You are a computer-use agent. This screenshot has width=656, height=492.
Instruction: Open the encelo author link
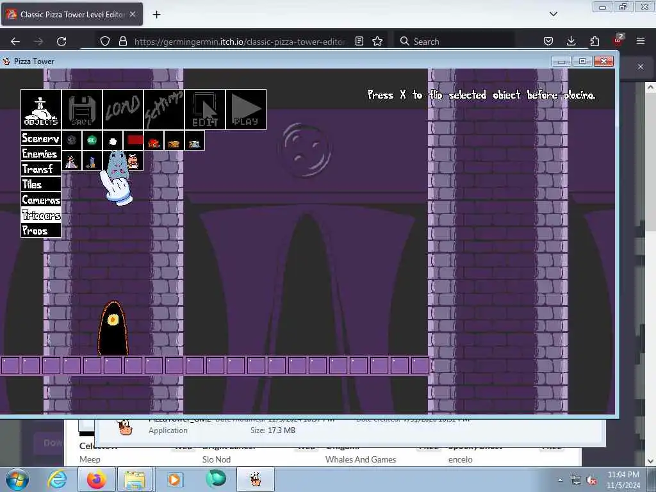tap(460, 459)
